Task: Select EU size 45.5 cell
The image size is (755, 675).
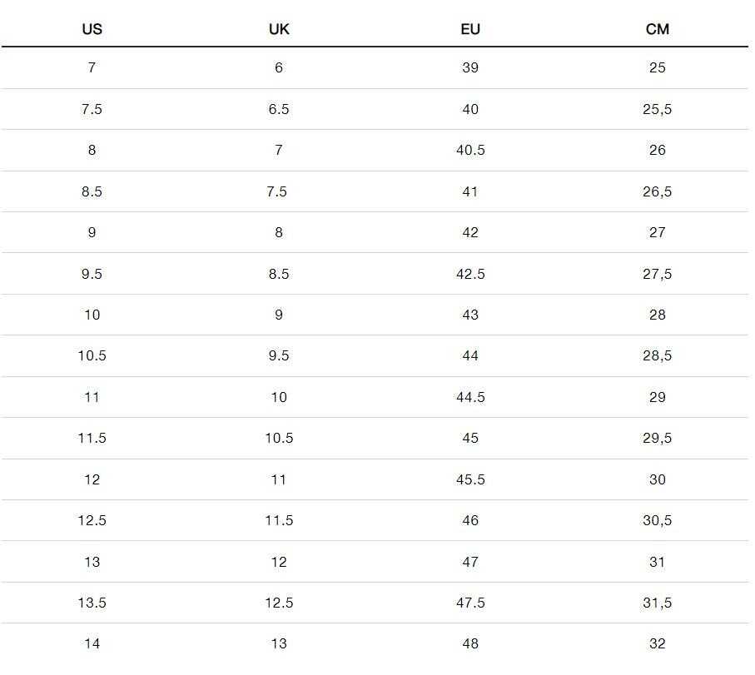Action: tap(470, 479)
